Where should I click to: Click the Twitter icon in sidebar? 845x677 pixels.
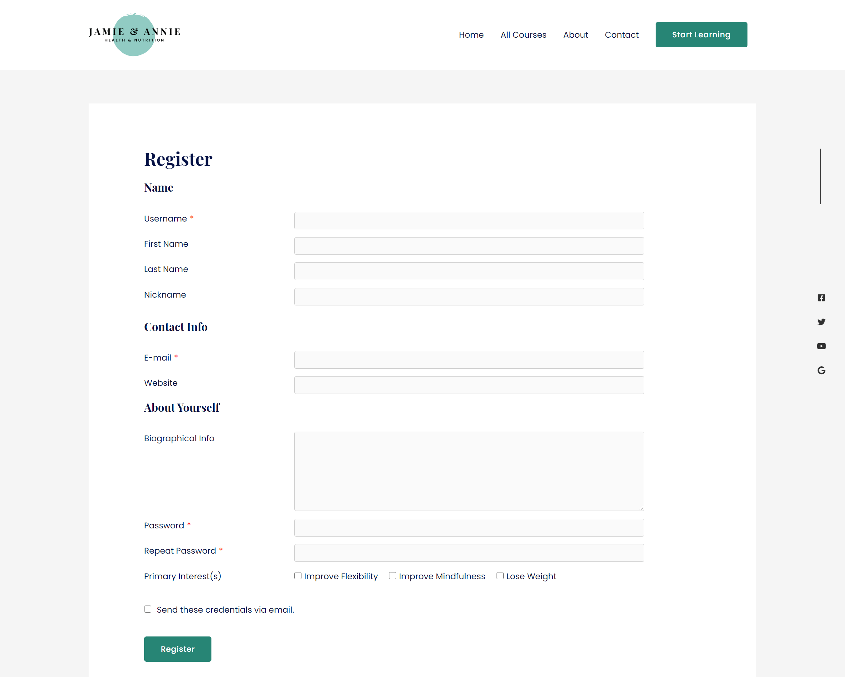click(x=822, y=322)
